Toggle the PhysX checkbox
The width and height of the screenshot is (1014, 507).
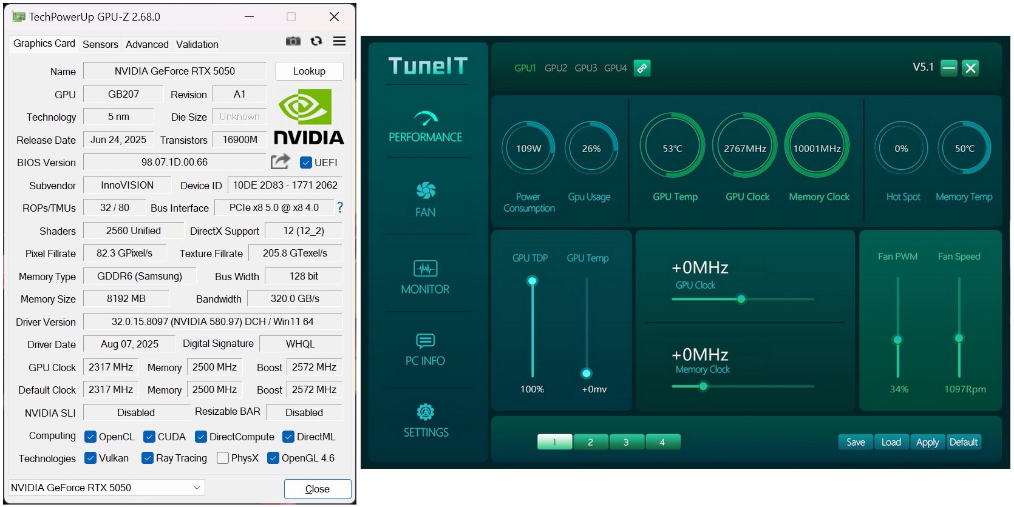(223, 458)
